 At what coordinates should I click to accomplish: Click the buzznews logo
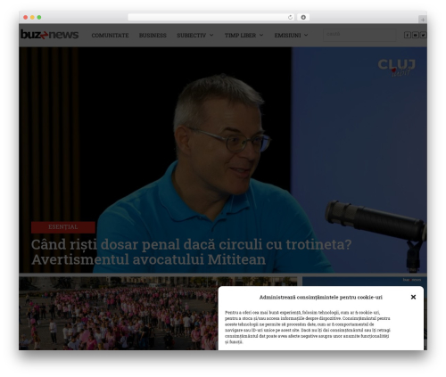[x=50, y=35]
